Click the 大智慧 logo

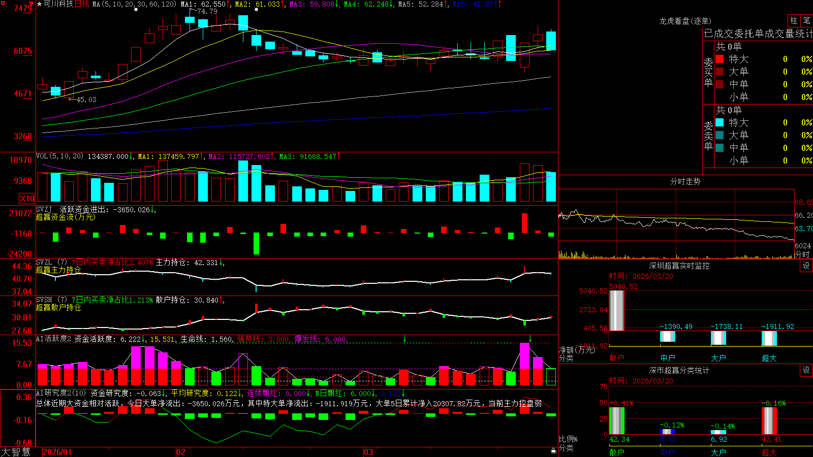16,452
